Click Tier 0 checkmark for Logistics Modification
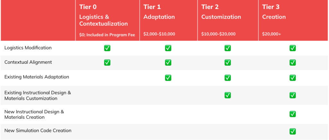This screenshot has height=140, width=329. (x=107, y=48)
